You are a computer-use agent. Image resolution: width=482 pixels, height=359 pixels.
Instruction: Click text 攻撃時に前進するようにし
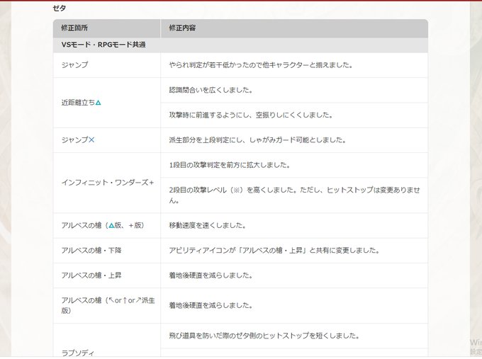[211, 115]
